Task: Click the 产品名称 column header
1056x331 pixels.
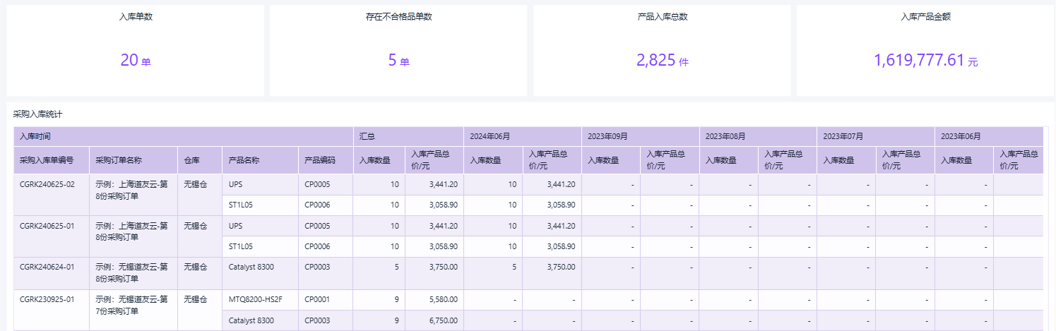Action: 260,160
